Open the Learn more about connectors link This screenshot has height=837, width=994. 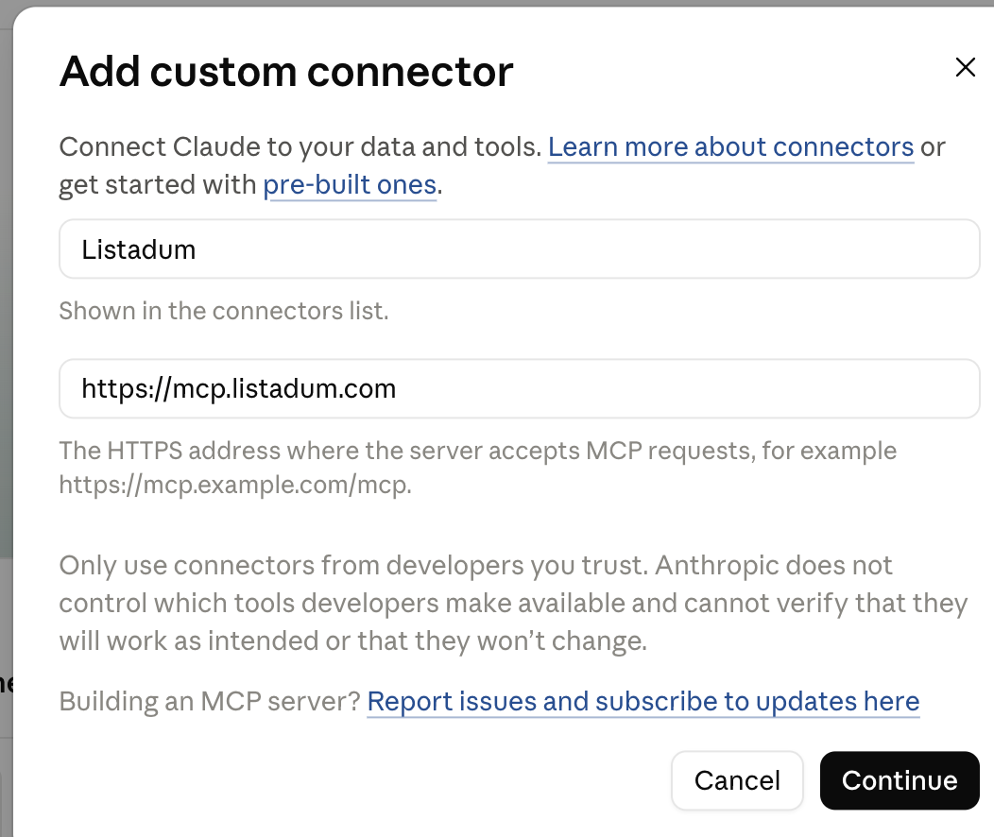(730, 147)
